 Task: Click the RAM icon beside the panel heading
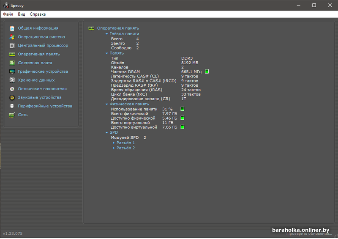coord(91,28)
